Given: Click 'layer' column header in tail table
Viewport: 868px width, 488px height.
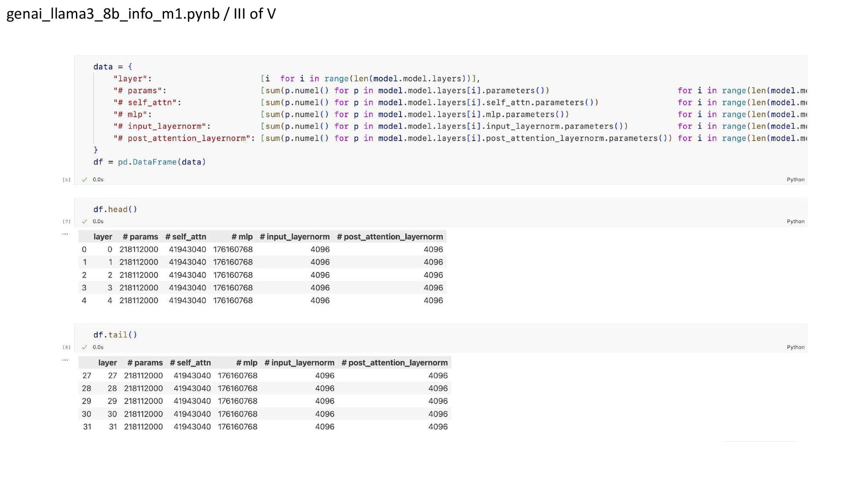Looking at the screenshot, I should pos(108,363).
